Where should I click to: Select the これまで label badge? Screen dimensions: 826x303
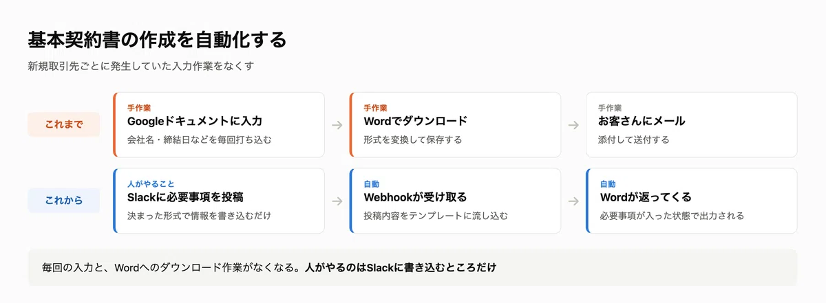64,125
